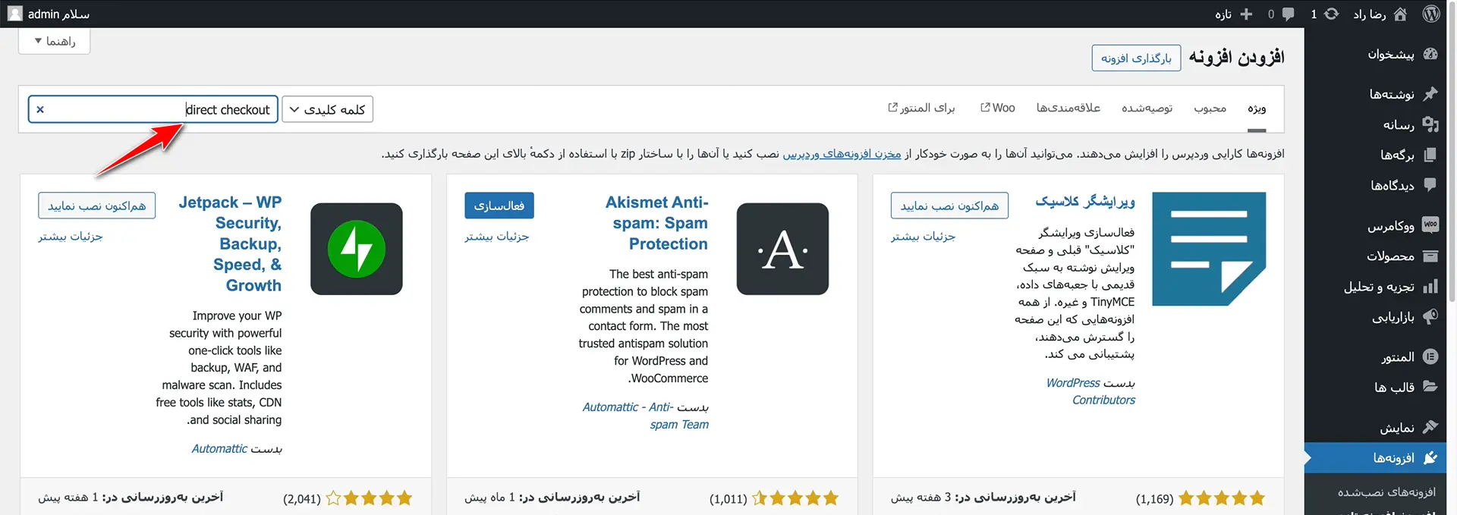Open the admin user avatar
Screen dimensions: 1457x515
[15, 14]
